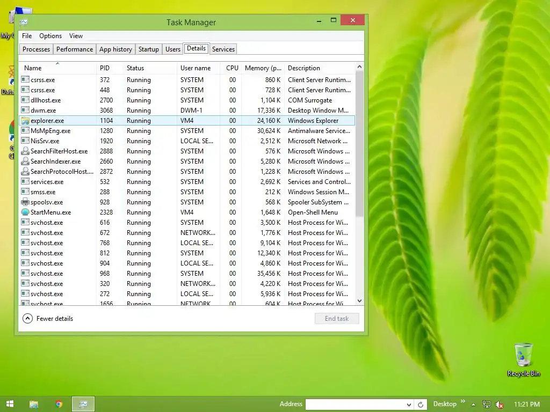Screen dimensions: 550x412
Task: Switch to the Users tab
Action: [x=172, y=49]
